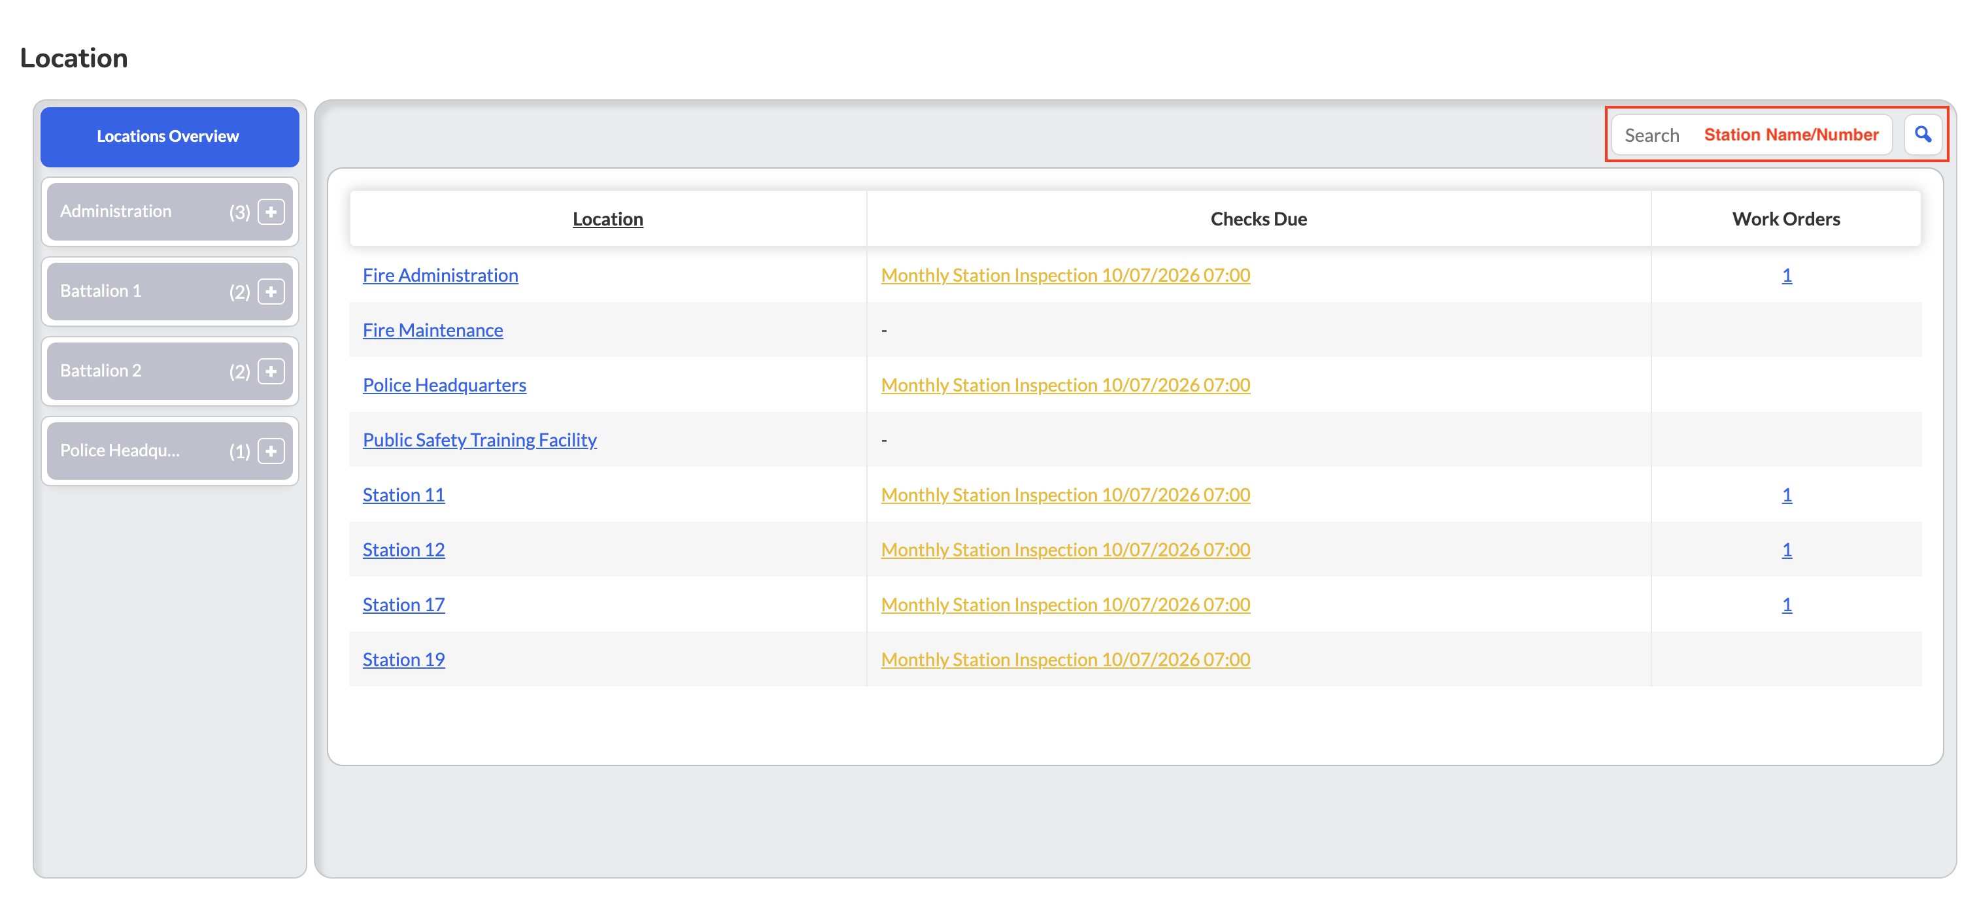Open the Public Safety Training Facility link
Screen dimensions: 1977x906
[x=480, y=439]
